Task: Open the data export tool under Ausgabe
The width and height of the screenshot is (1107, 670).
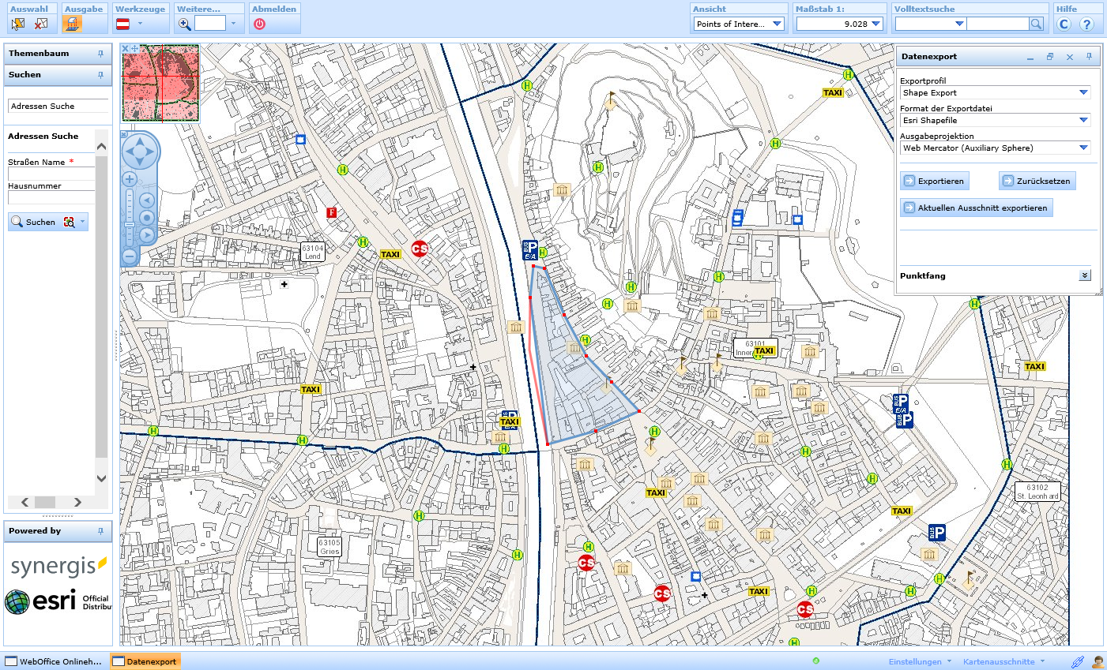Action: (72, 24)
